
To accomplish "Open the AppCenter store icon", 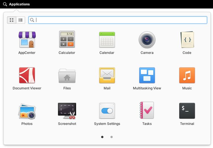I will tap(27, 39).
